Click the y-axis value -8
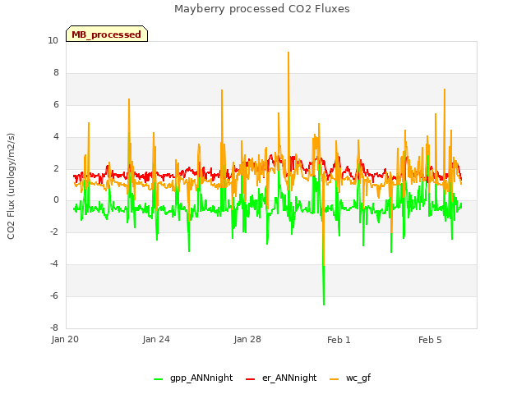 click(x=54, y=328)
